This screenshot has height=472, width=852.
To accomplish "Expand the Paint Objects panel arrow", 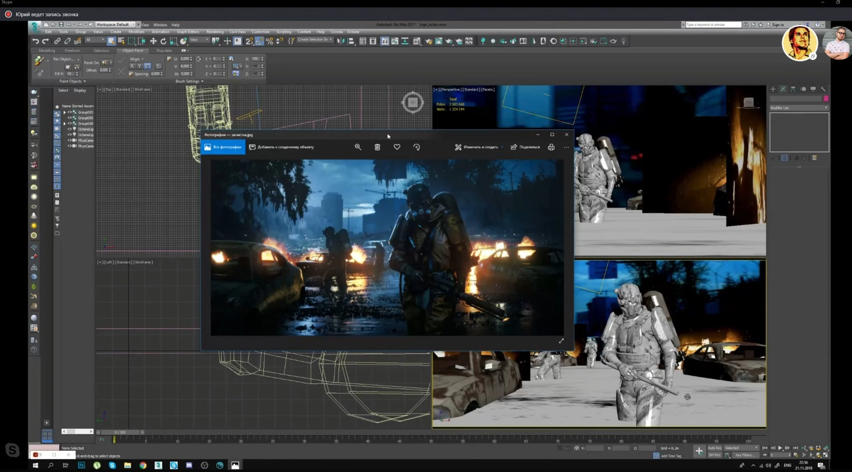I will point(85,81).
